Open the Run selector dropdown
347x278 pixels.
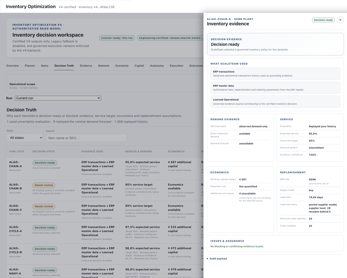[58, 98]
